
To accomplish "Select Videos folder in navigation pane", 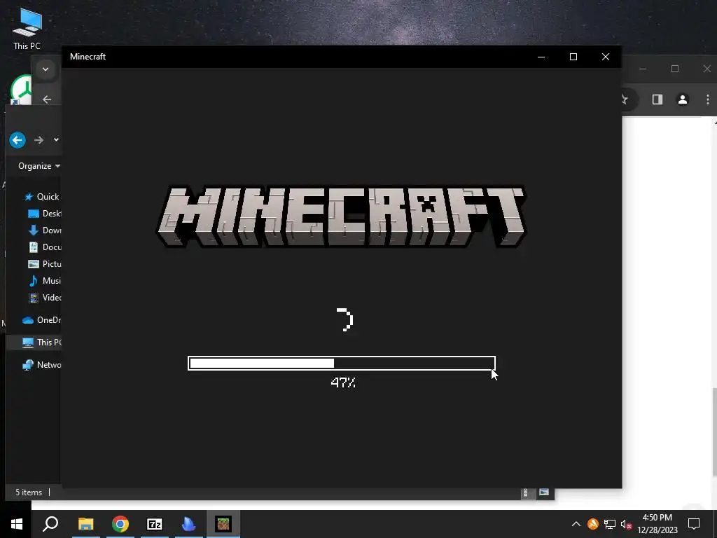I will 44,298.
